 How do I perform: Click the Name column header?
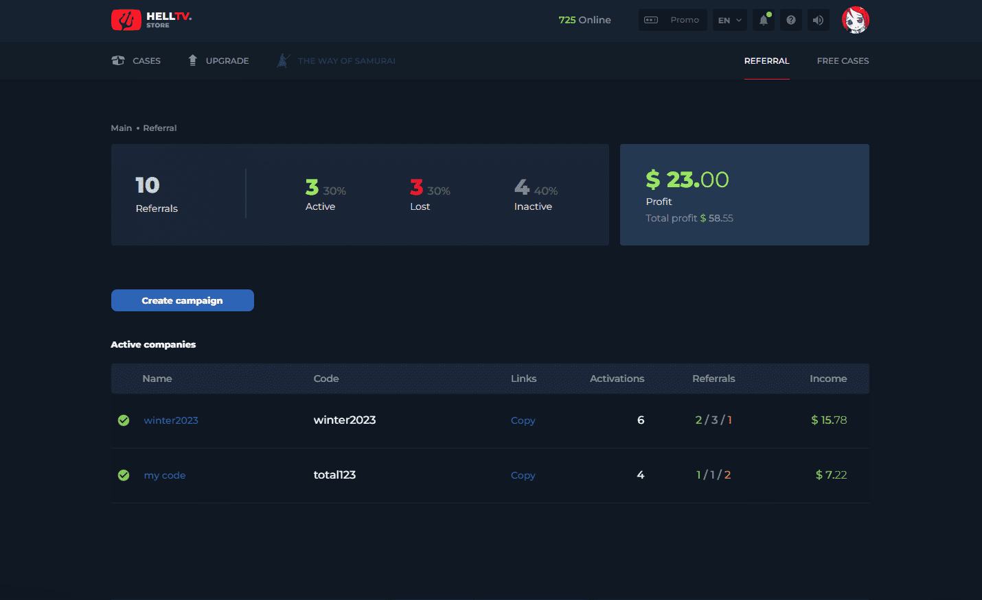point(157,379)
